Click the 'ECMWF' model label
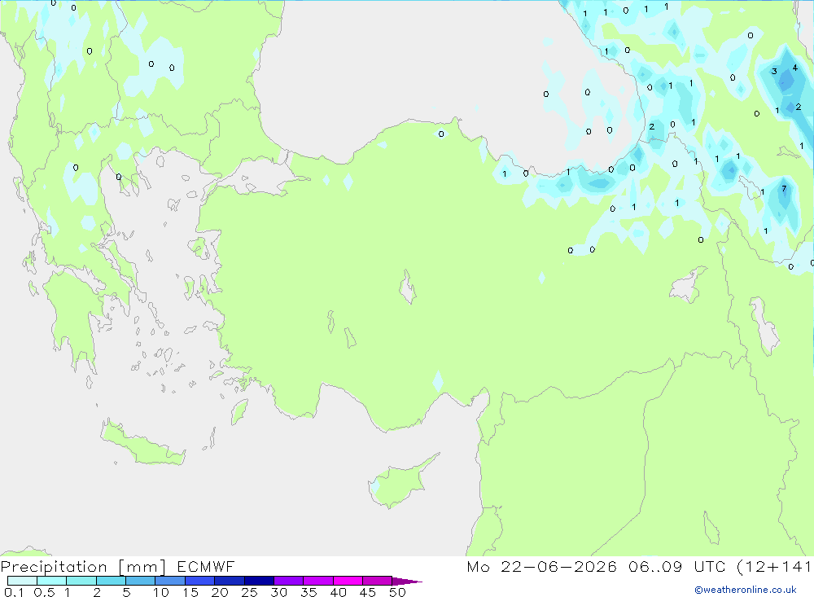The width and height of the screenshot is (814, 597). [206, 566]
